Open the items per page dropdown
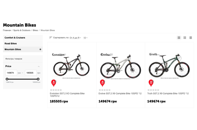 (x=85, y=38)
